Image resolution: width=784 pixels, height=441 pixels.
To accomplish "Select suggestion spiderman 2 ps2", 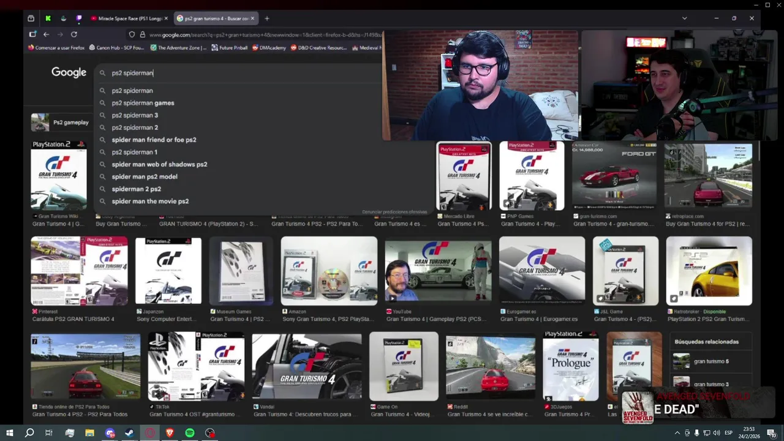I will click(136, 189).
